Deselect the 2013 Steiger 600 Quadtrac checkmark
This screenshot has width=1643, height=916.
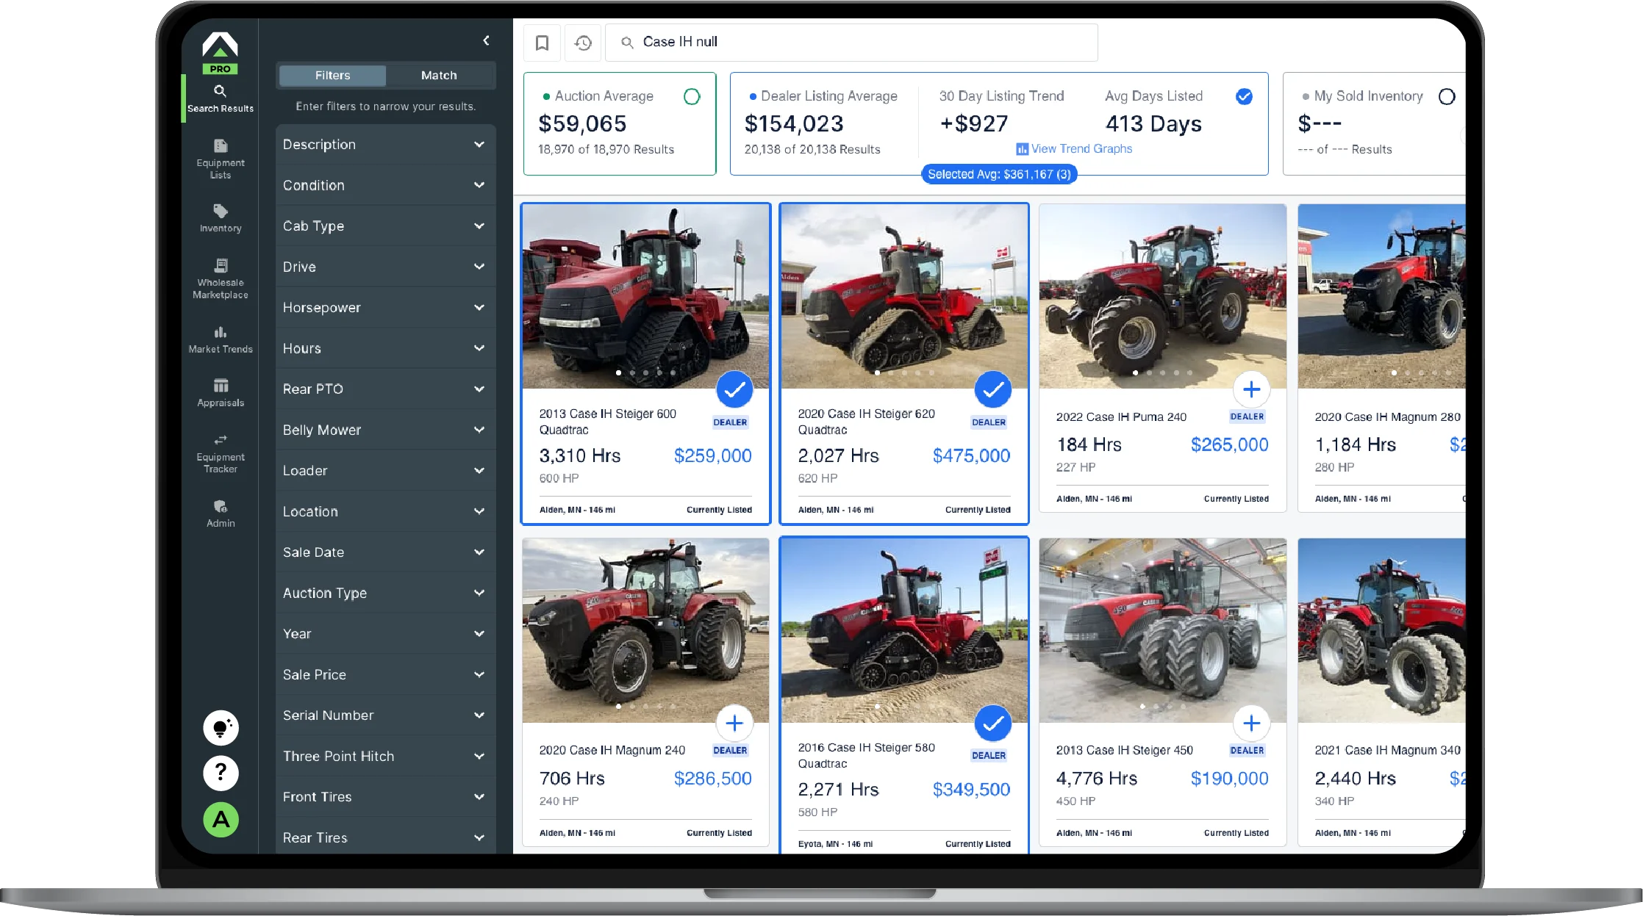(734, 390)
